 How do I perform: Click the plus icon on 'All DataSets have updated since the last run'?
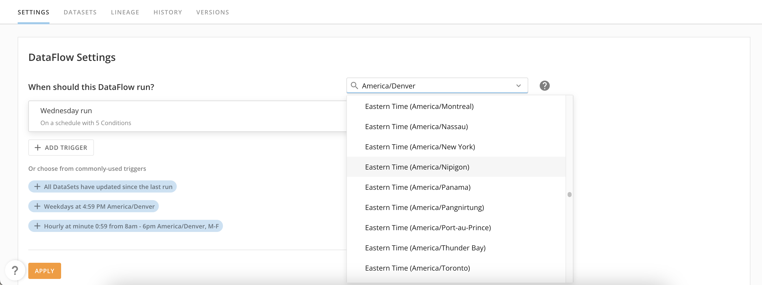[37, 186]
